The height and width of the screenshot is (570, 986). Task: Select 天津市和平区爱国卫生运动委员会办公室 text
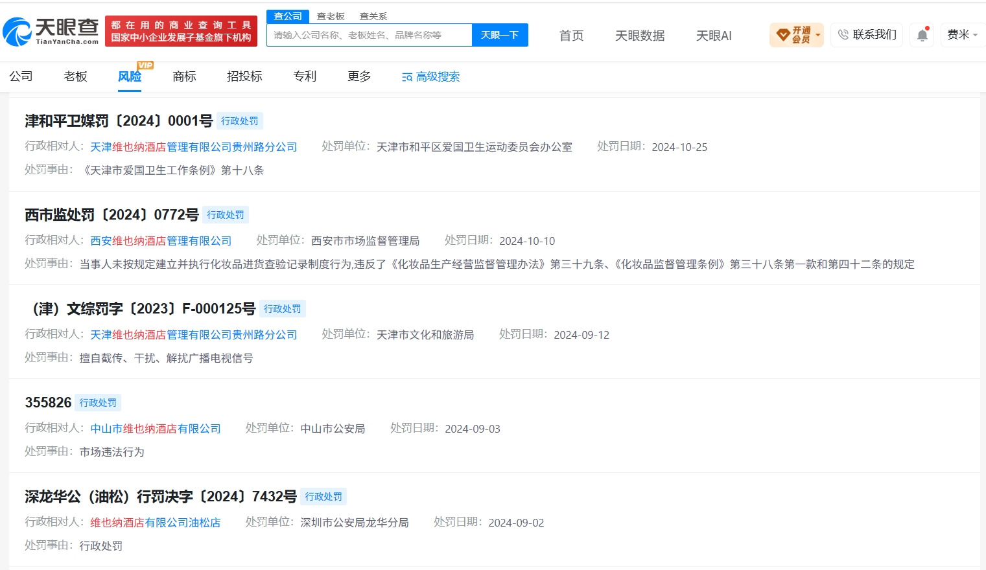pyautogui.click(x=475, y=147)
